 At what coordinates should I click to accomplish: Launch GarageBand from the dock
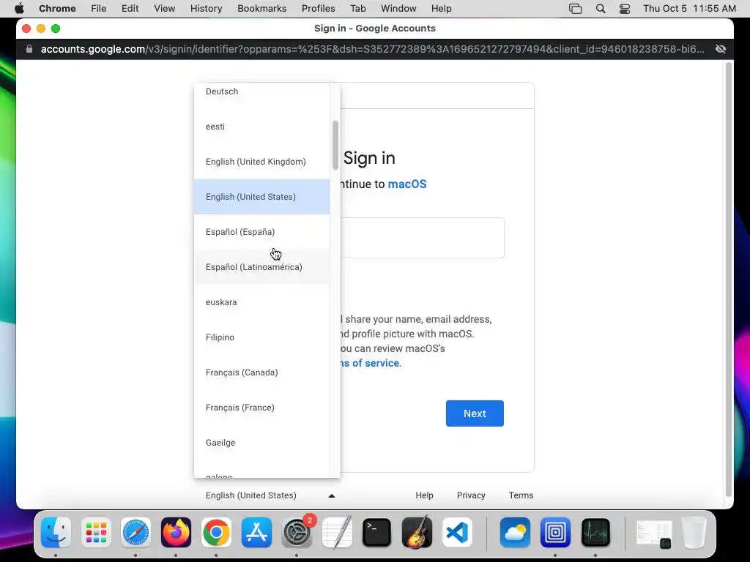(417, 533)
